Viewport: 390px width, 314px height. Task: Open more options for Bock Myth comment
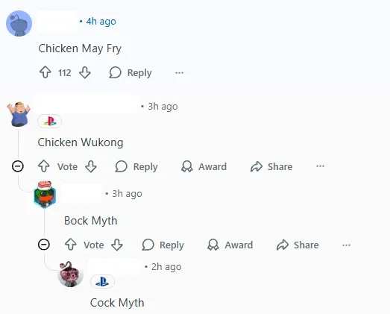pyautogui.click(x=346, y=245)
